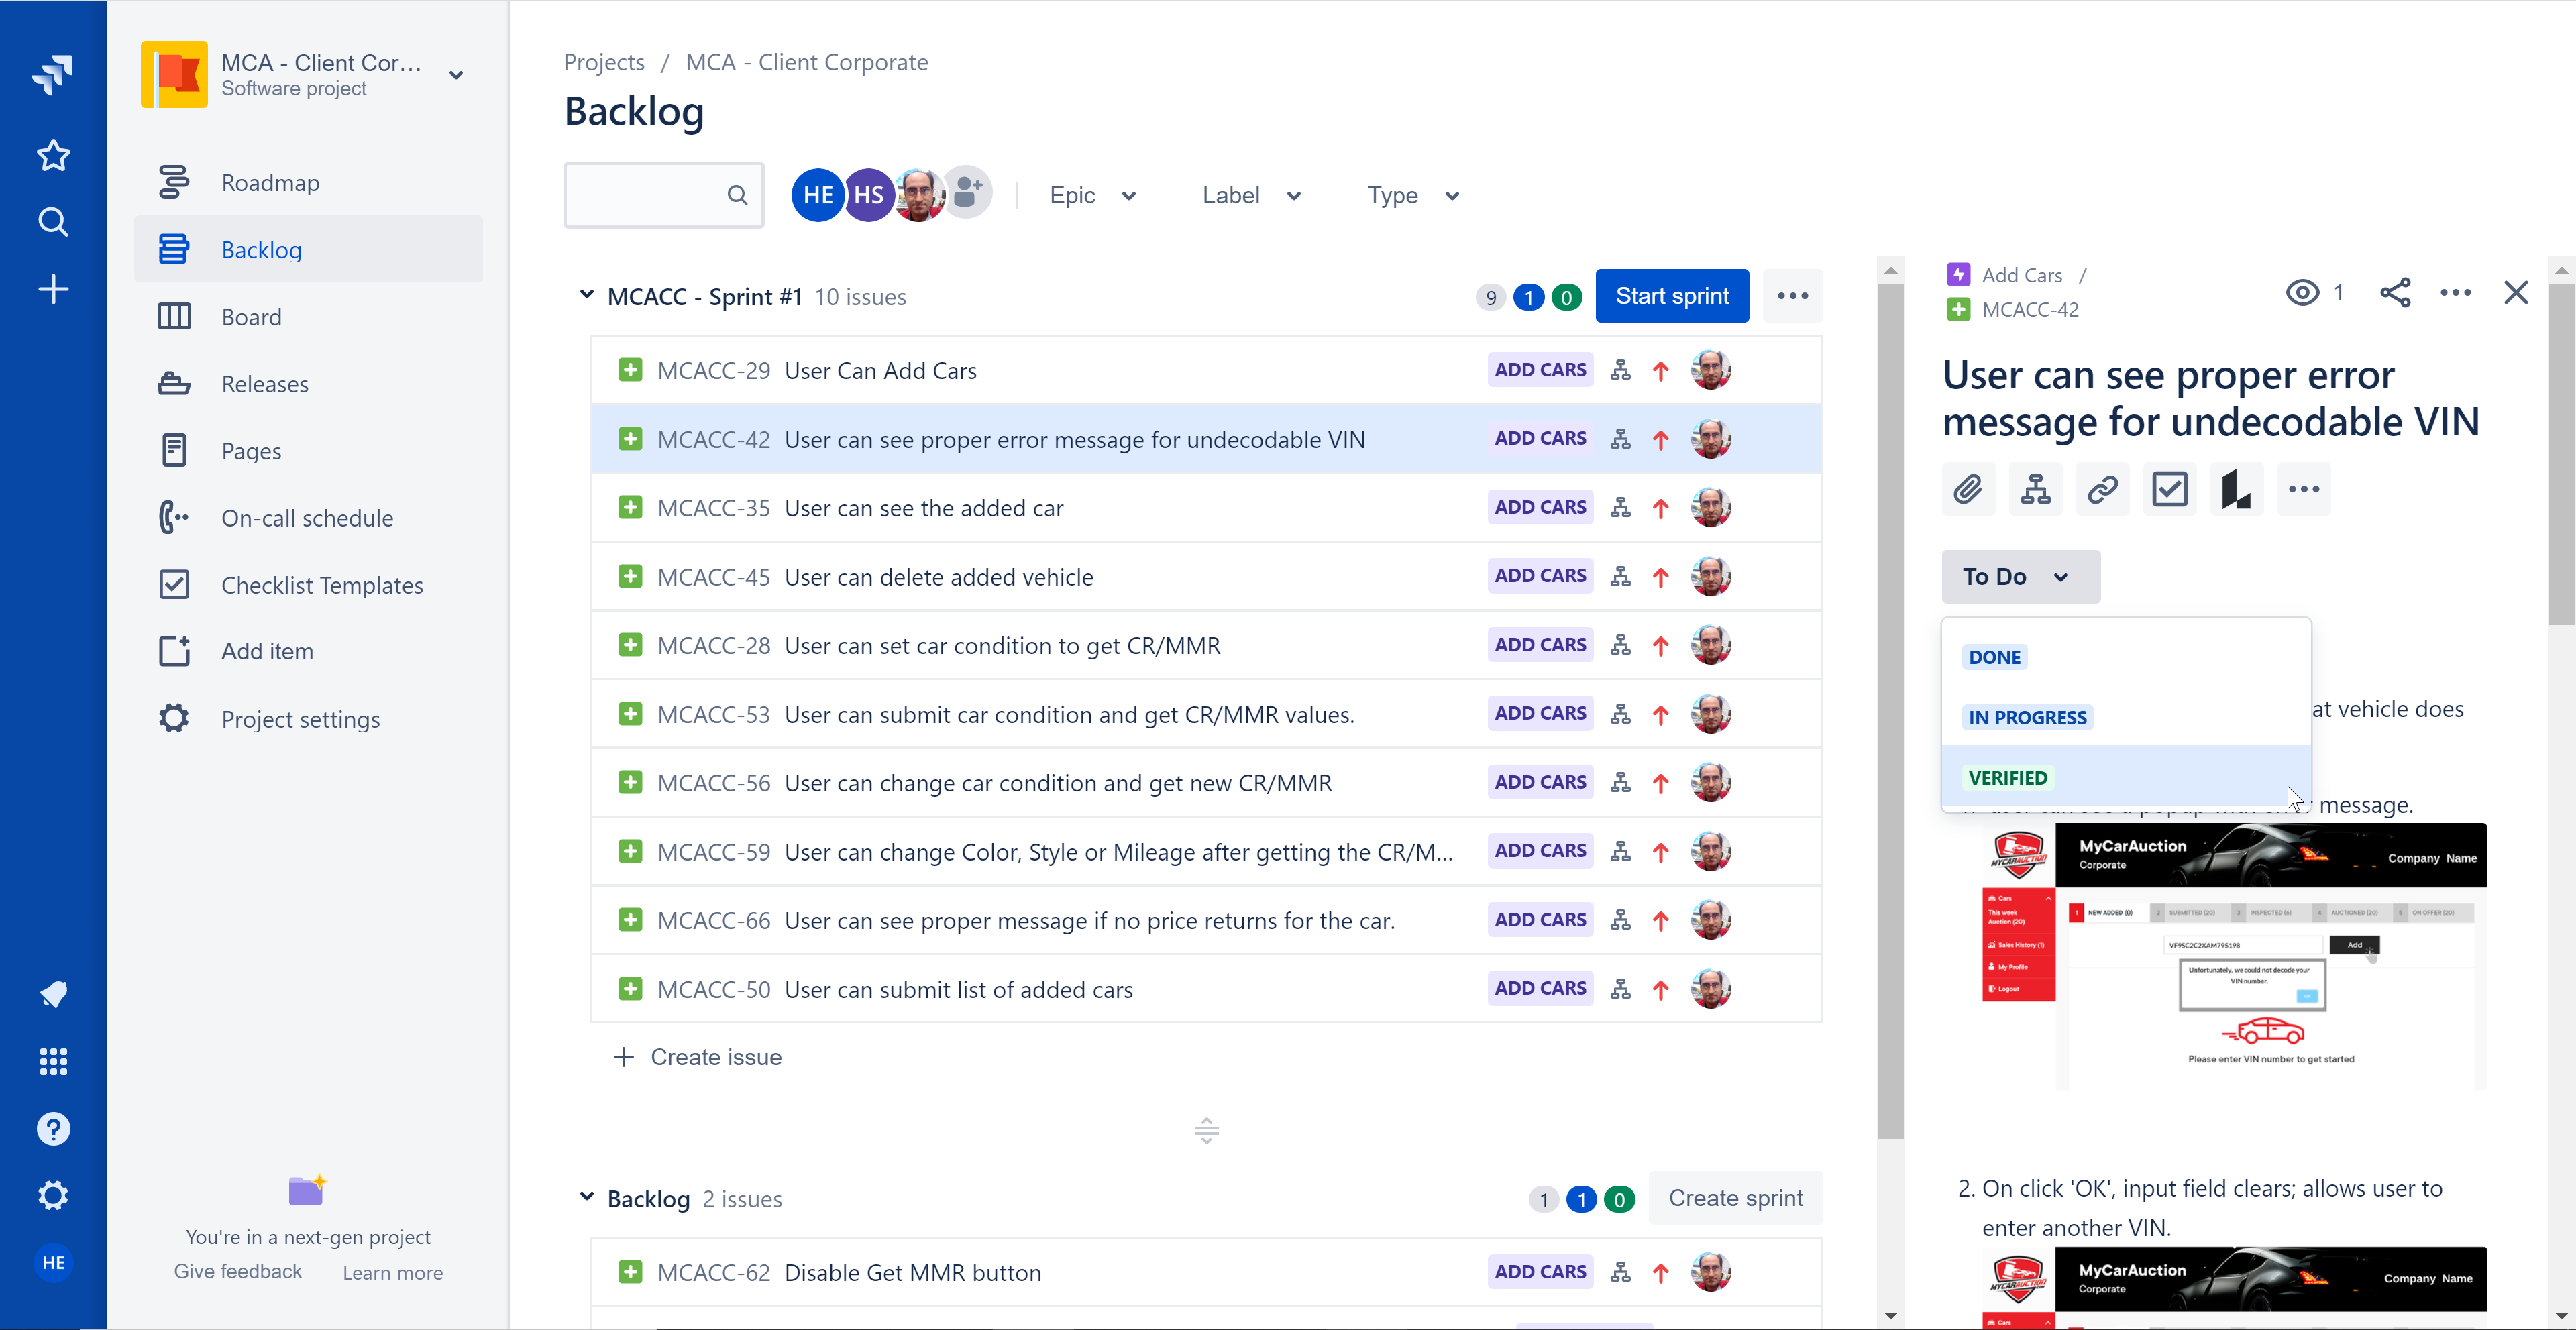Click the share issue icon
The height and width of the screenshot is (1330, 2576).
pos(2395,293)
